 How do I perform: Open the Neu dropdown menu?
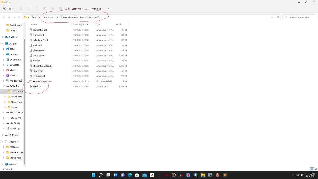pyautogui.click(x=8, y=8)
